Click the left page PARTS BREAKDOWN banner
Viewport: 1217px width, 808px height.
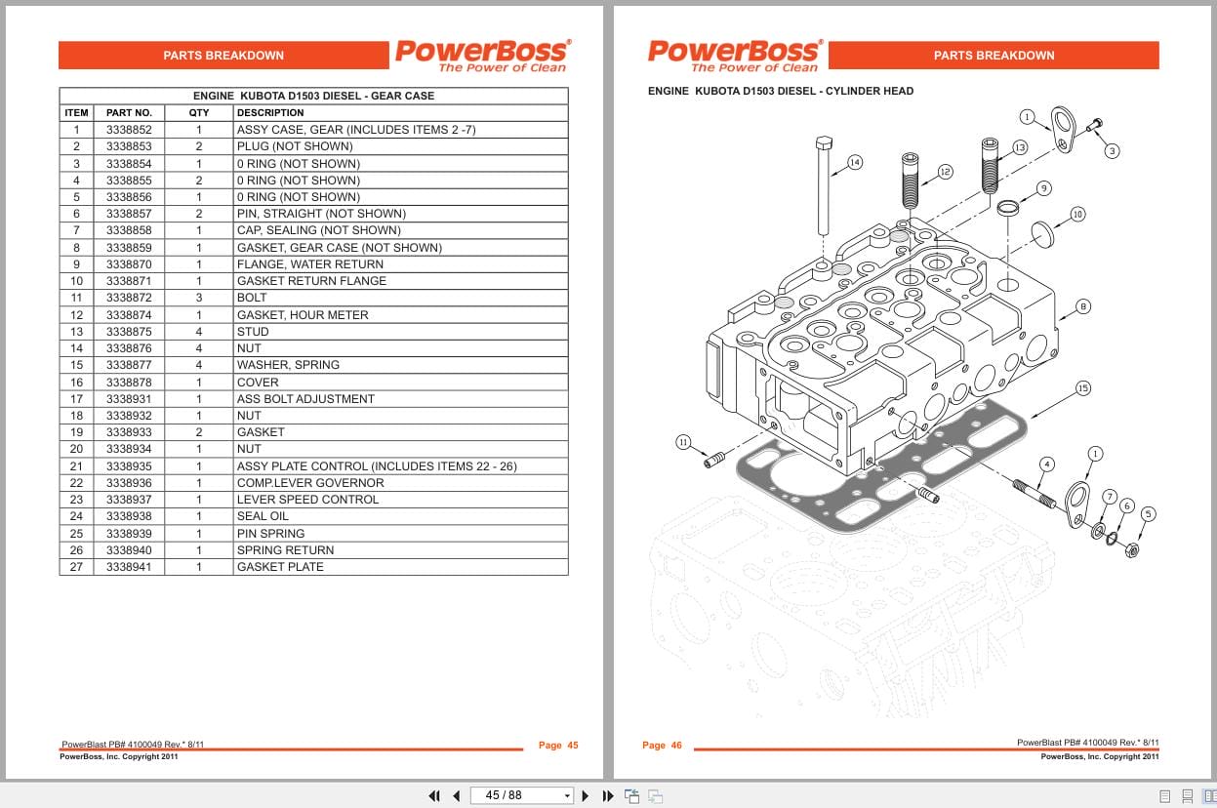[223, 56]
